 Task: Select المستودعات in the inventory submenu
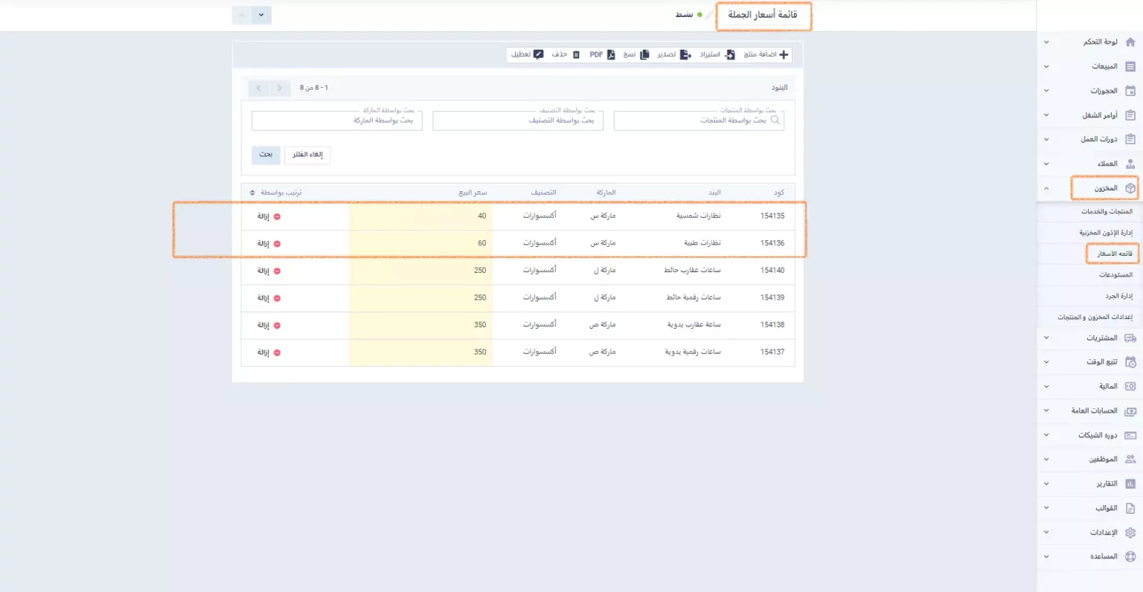point(1115,275)
